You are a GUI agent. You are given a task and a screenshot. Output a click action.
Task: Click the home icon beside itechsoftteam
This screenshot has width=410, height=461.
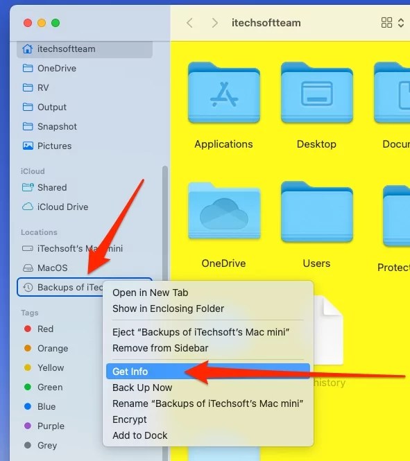(28, 49)
